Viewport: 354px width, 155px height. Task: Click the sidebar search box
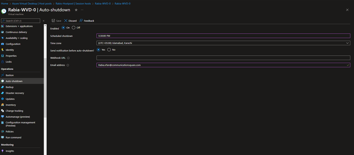tap(21, 21)
